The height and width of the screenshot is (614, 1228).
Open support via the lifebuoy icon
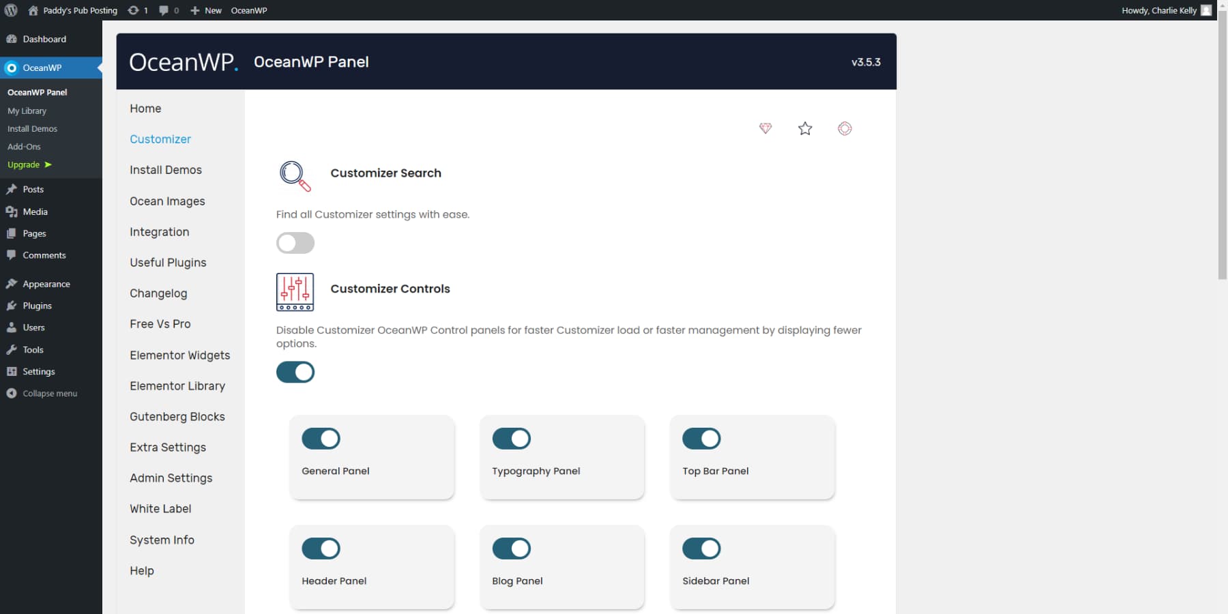pos(845,128)
